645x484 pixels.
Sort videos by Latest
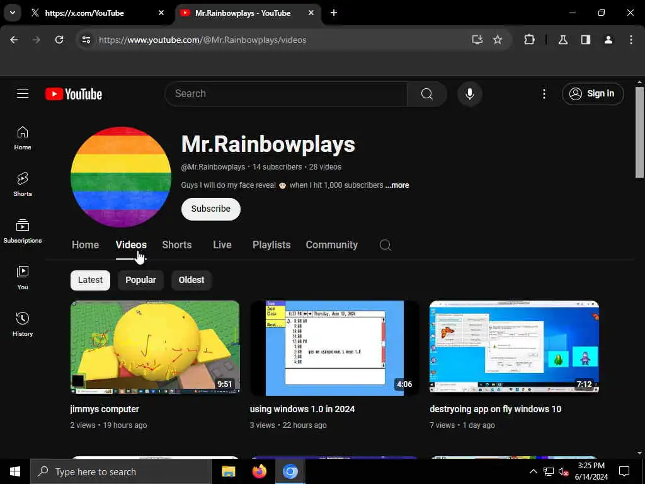pyautogui.click(x=90, y=280)
